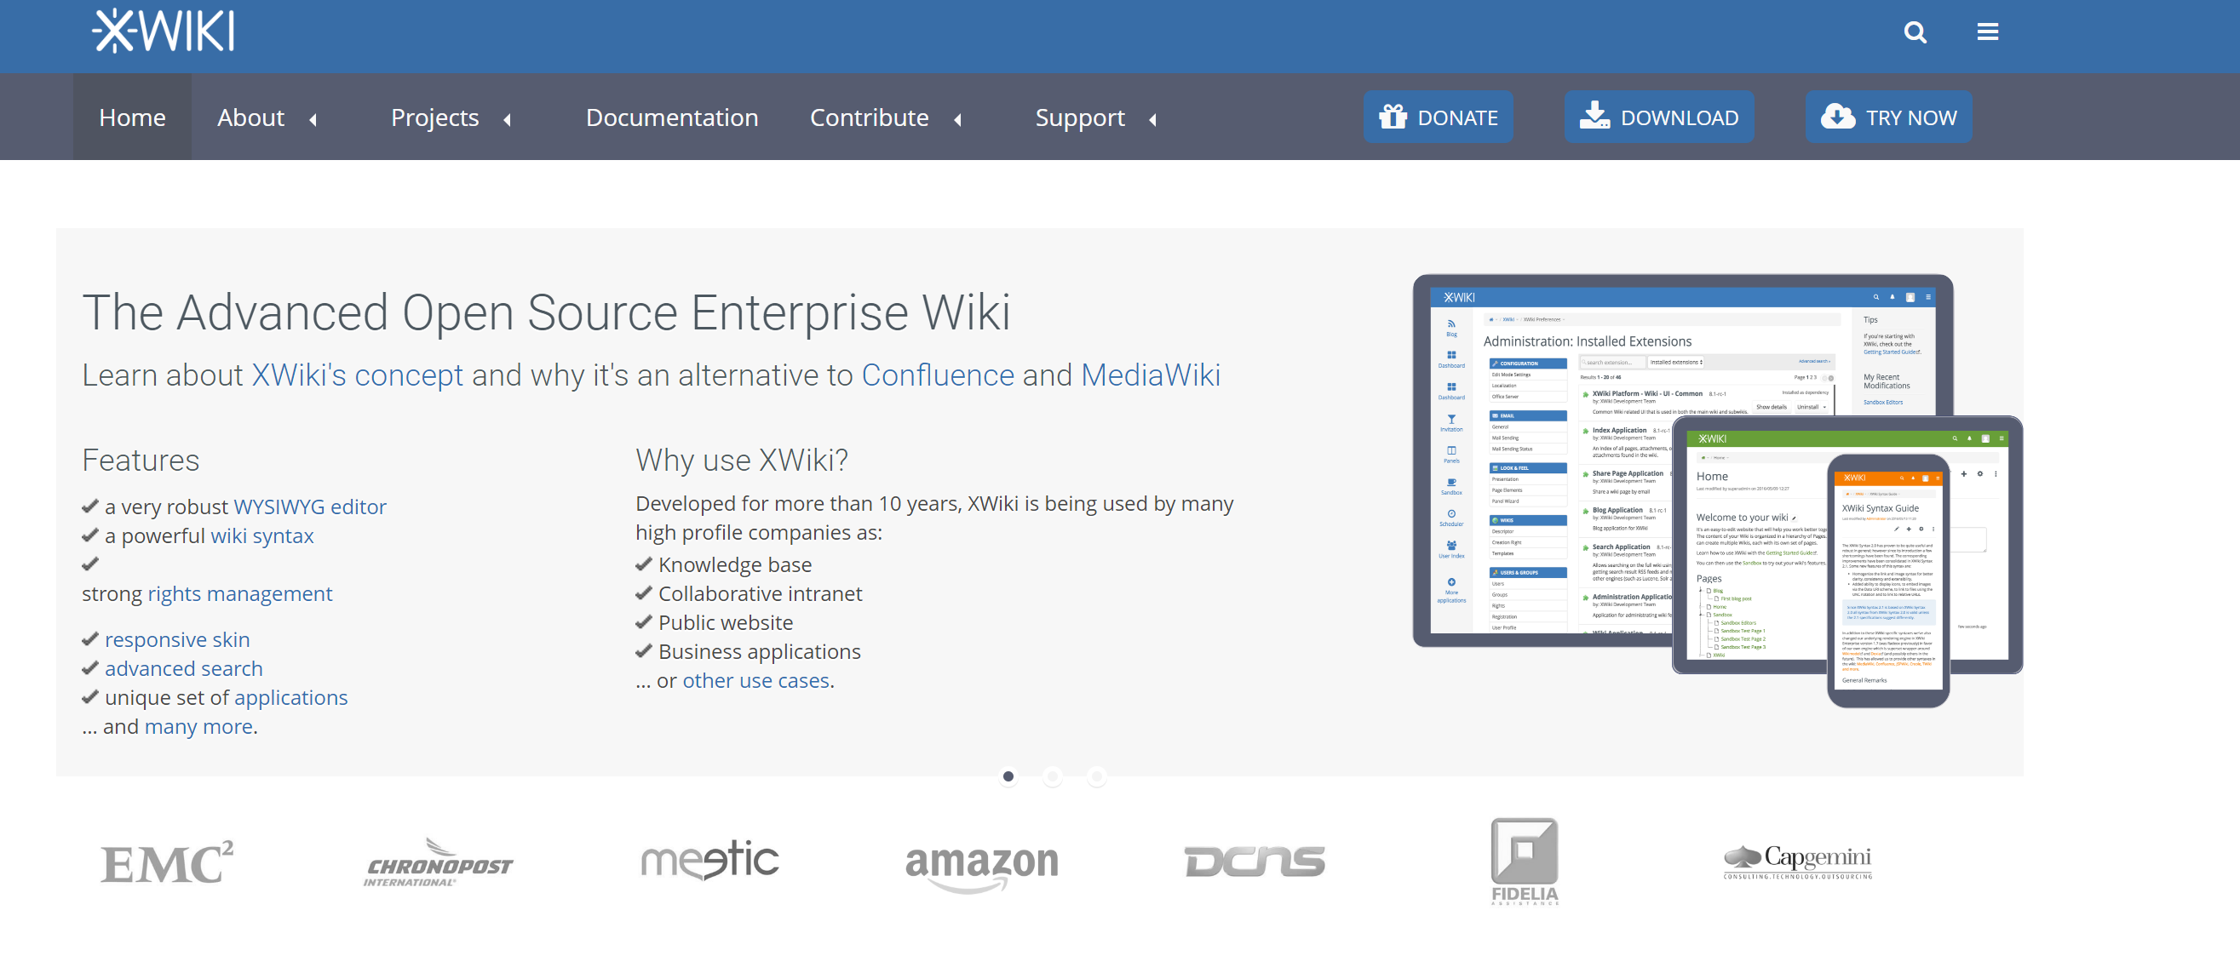Follow the wiki syntax link
The height and width of the screenshot is (956, 2240).
point(261,535)
